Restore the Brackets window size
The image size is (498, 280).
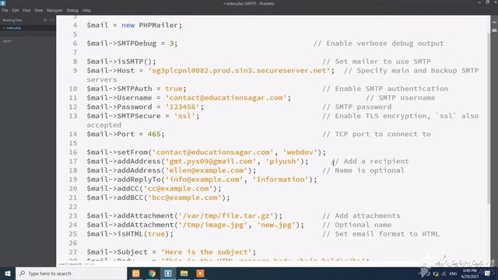488,2
